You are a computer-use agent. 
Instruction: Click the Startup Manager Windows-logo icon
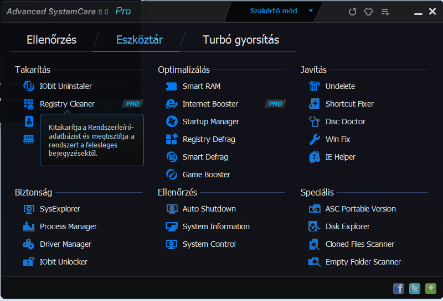point(172,122)
